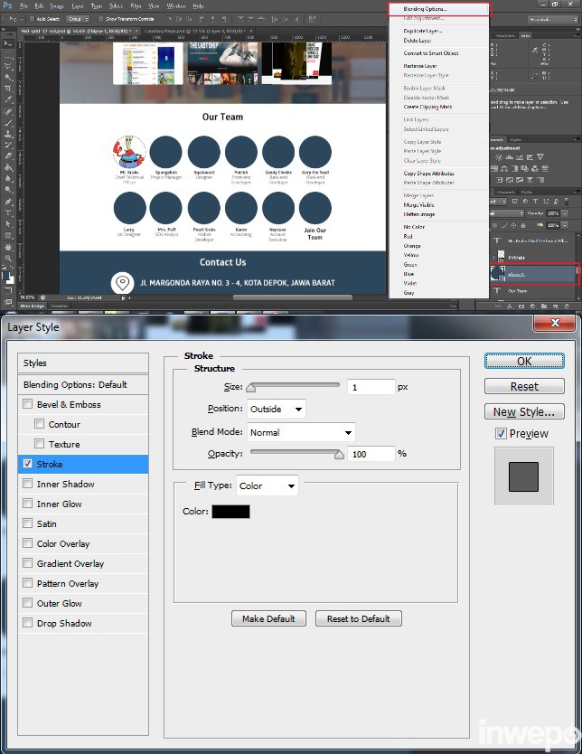Select the Lasso tool
This screenshot has height=754, width=582.
point(8,66)
